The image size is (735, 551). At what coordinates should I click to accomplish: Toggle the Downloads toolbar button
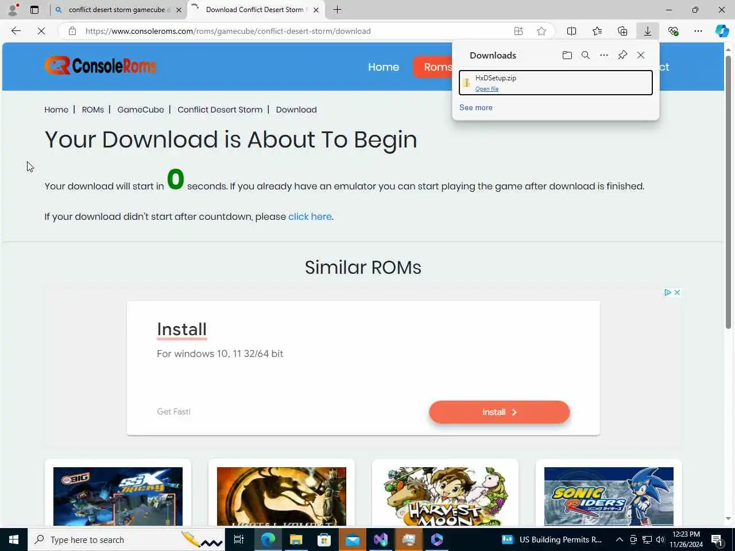coord(648,31)
